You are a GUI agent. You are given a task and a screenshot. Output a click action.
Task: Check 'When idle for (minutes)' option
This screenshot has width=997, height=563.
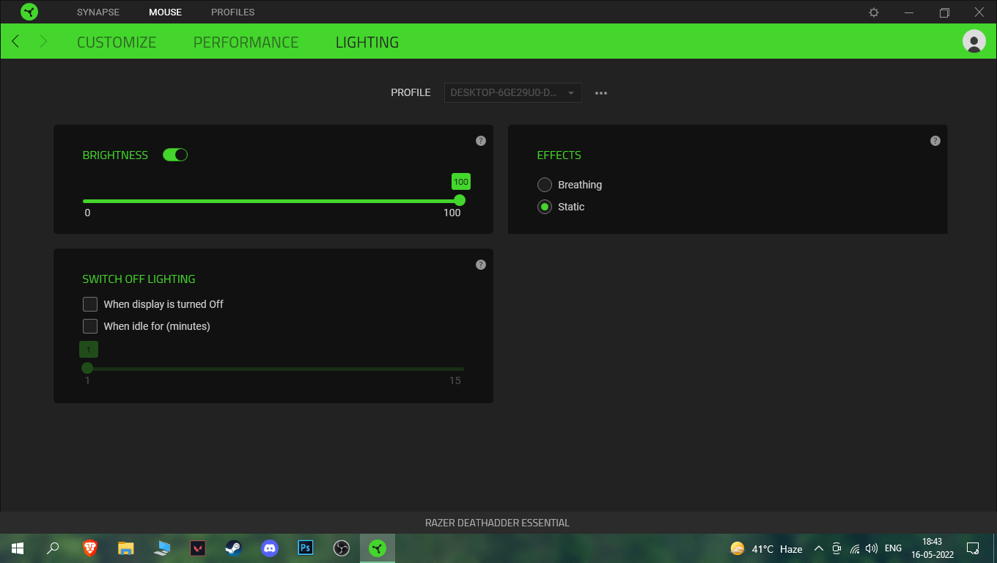click(x=90, y=326)
